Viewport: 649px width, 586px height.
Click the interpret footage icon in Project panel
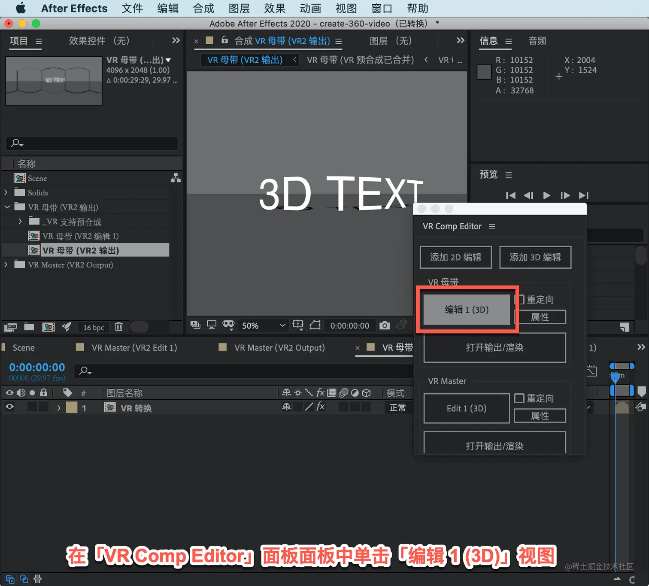[10, 327]
